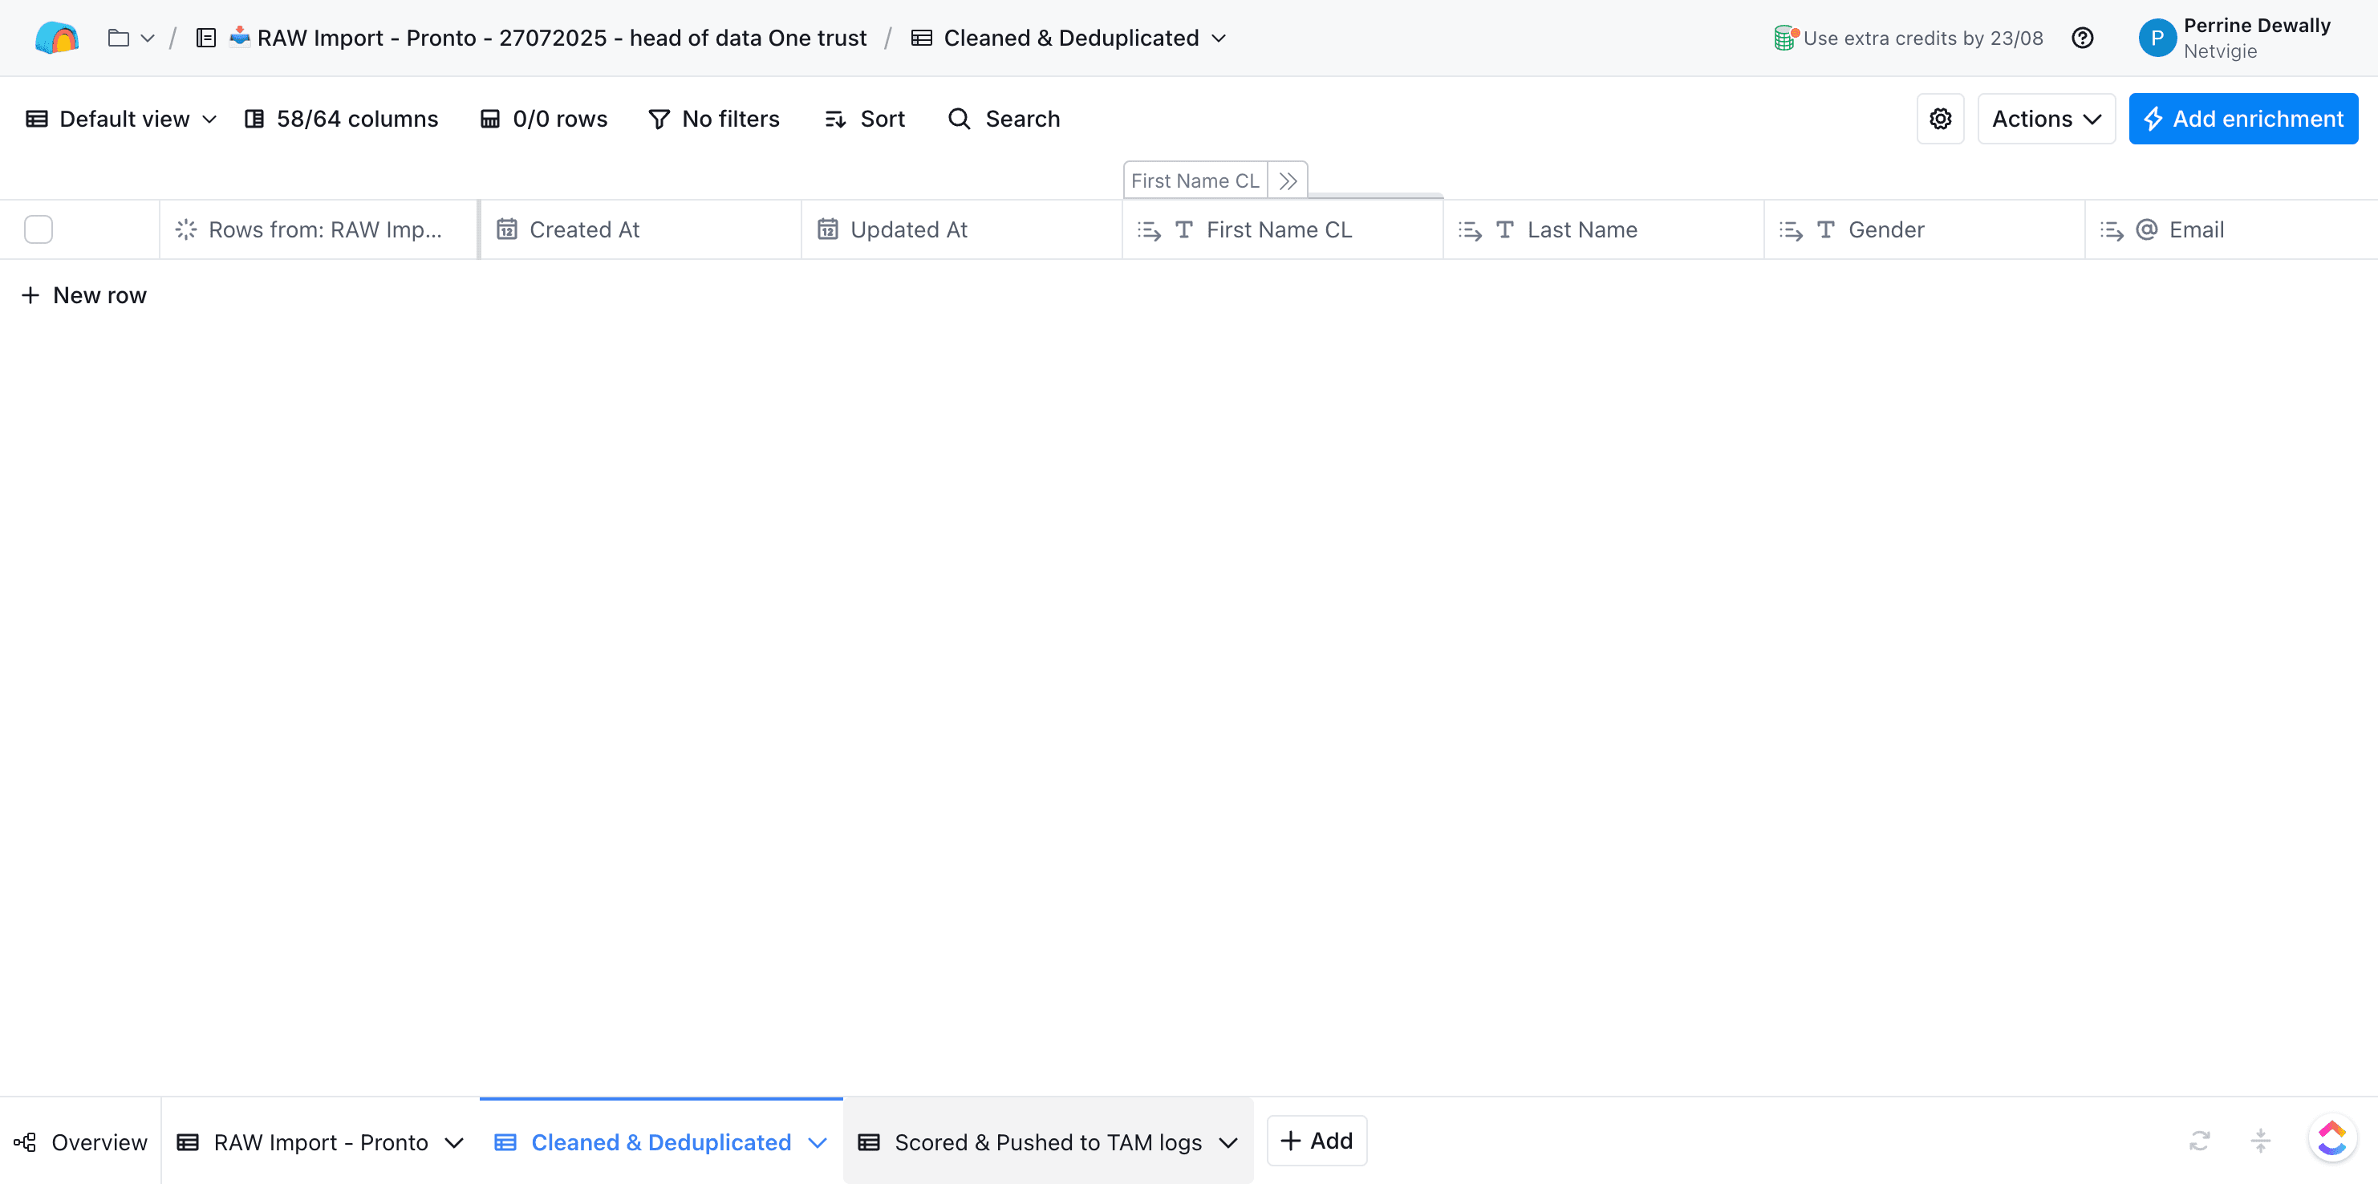Click the rows calculator icon
The height and width of the screenshot is (1184, 2378).
tap(490, 119)
